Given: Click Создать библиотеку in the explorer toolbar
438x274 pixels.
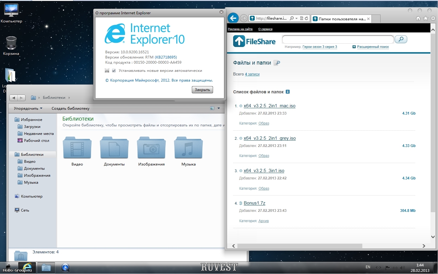Looking at the screenshot, I should (x=71, y=108).
